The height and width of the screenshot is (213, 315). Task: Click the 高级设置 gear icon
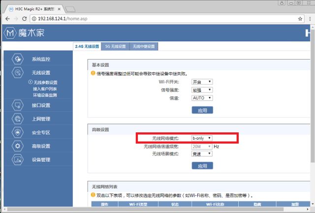17,147
